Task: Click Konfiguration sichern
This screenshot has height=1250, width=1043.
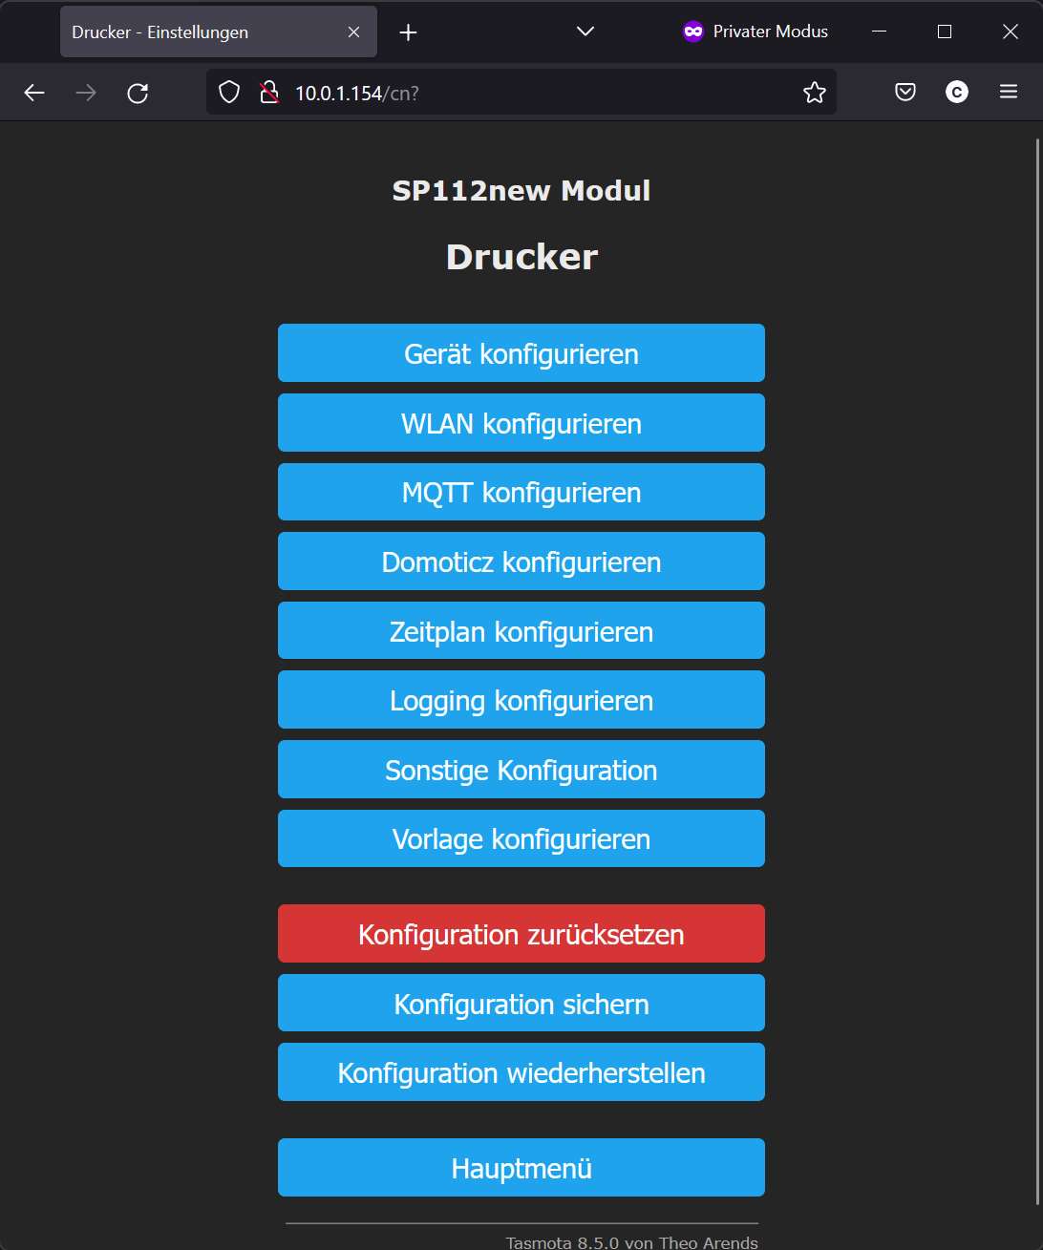Action: click(x=521, y=1003)
